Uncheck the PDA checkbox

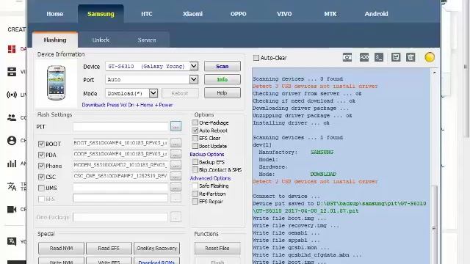[41, 155]
